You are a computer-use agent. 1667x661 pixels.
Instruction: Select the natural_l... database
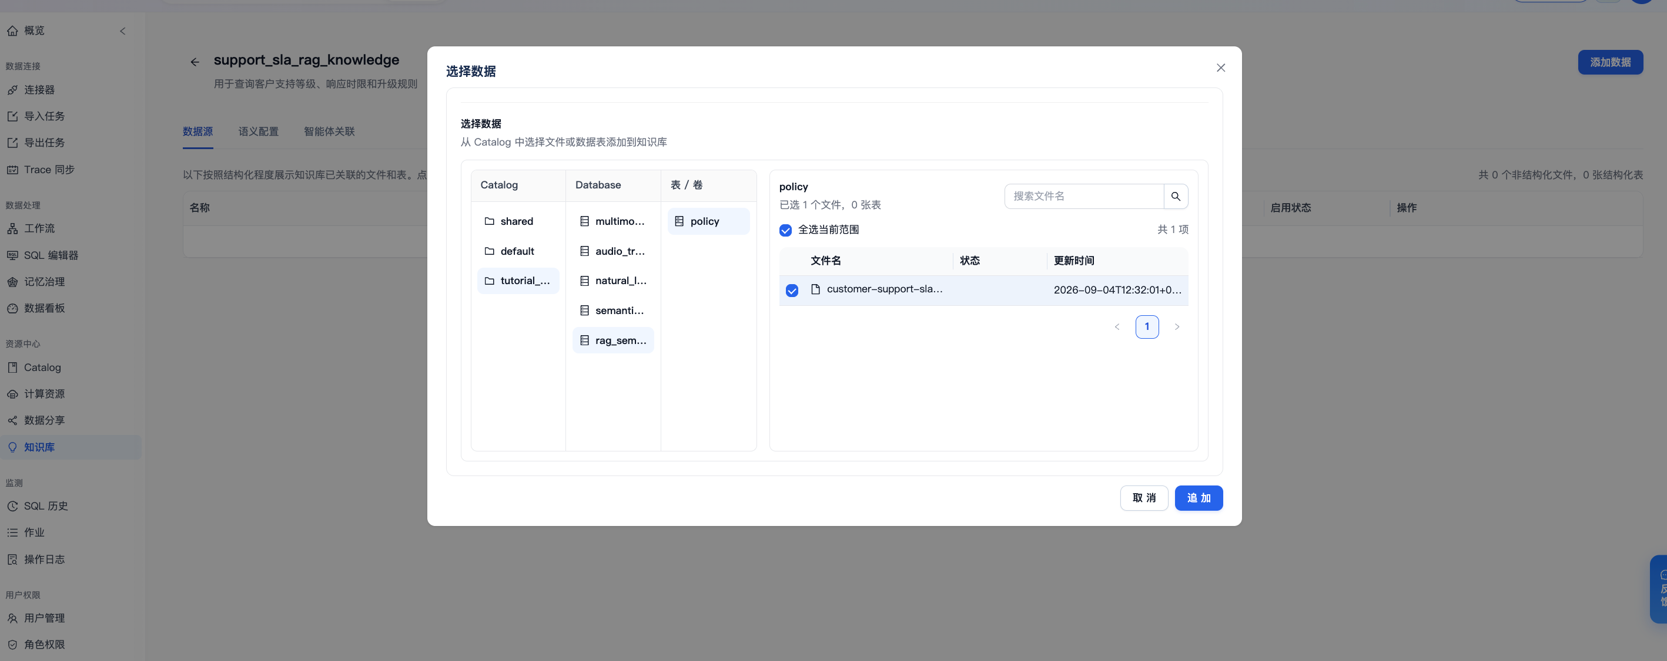[x=613, y=281]
